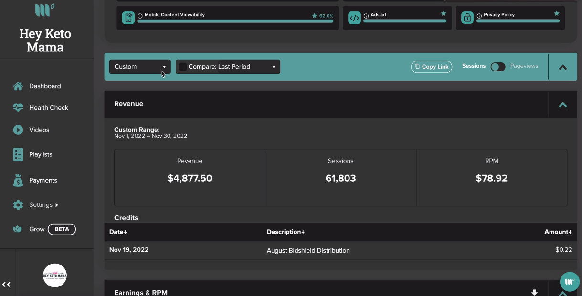Screen dimensions: 582x296
Task: Click the Health Check heartbeat icon
Action: coord(18,108)
